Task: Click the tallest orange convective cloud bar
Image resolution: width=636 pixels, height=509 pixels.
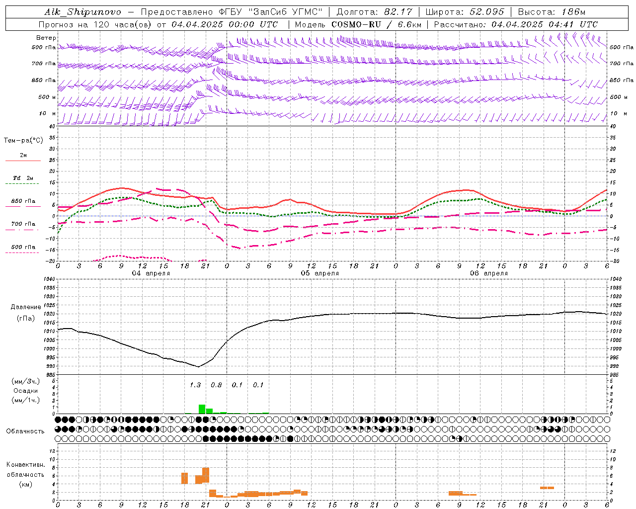Action: [x=206, y=475]
